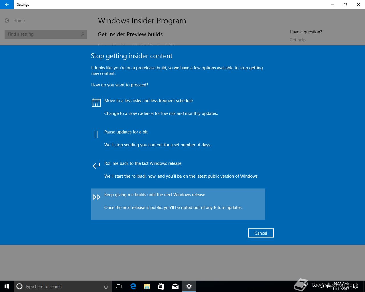Click the 'Get Insider Preview builds' heading

click(x=130, y=34)
